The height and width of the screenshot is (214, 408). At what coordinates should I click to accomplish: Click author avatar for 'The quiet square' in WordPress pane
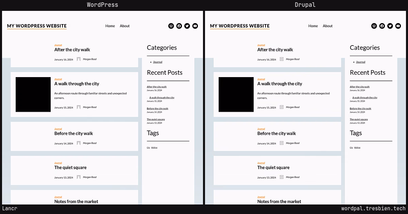[x=79, y=177]
